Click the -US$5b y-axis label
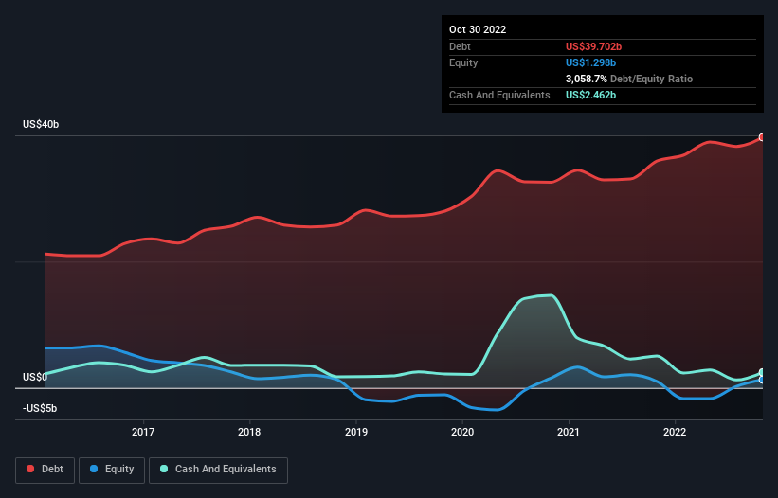This screenshot has height=498, width=778. coord(40,408)
